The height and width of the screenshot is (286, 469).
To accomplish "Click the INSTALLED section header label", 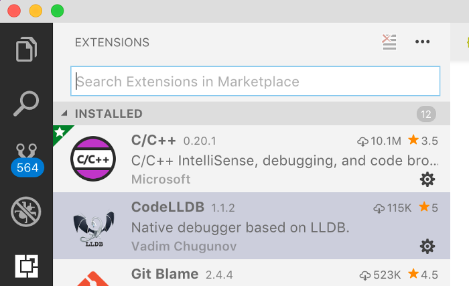I will [109, 114].
